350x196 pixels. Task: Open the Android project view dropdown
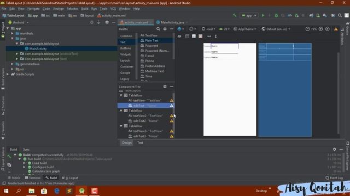click(x=18, y=22)
